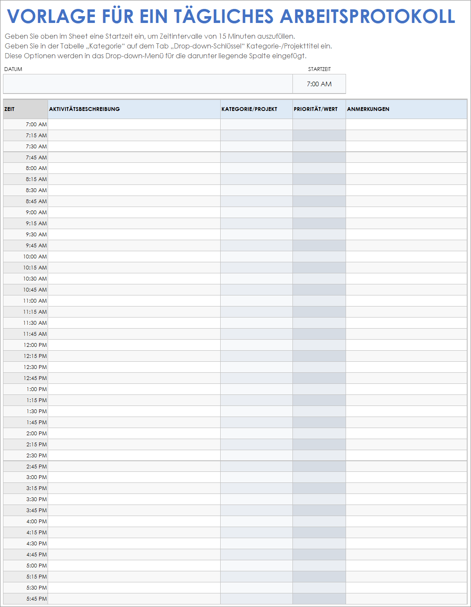Open the Kategorie/Projekt dropdown cell for 12:00 PM
This screenshot has height=607, width=471.
[256, 345]
